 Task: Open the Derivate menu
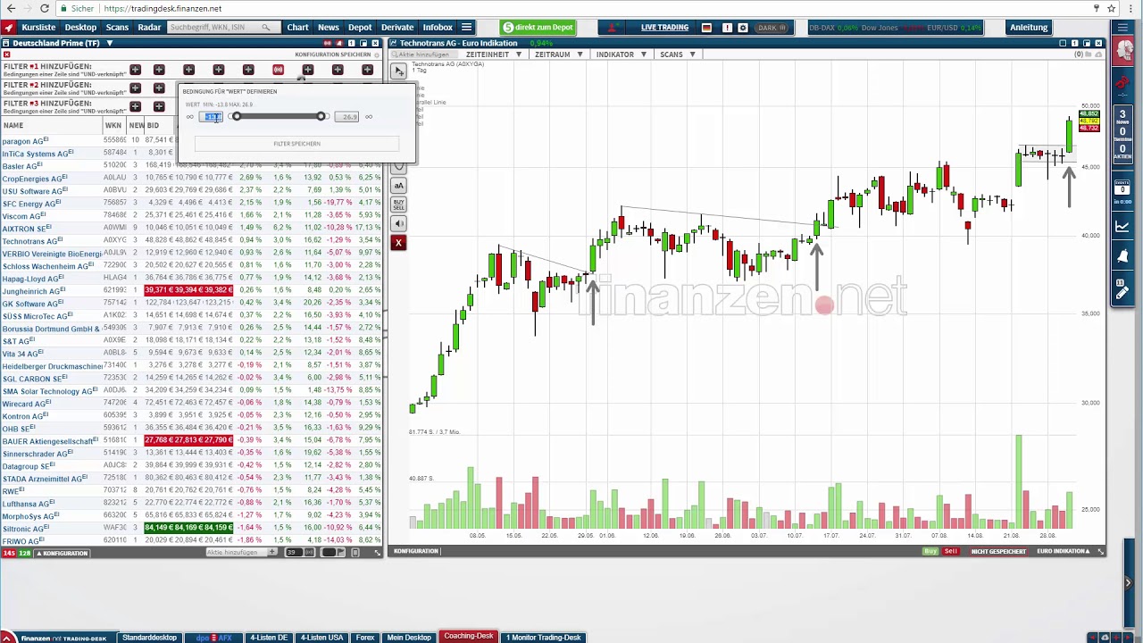tap(397, 28)
